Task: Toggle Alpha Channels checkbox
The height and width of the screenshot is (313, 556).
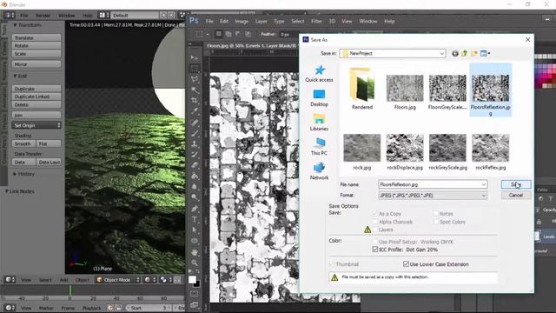Action: [x=375, y=222]
